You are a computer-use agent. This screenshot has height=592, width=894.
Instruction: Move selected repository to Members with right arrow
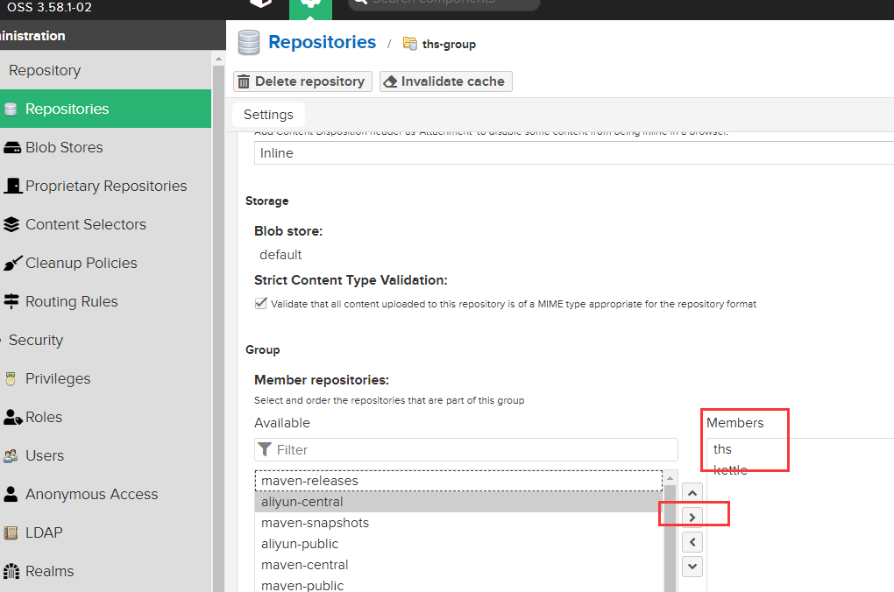pos(692,518)
